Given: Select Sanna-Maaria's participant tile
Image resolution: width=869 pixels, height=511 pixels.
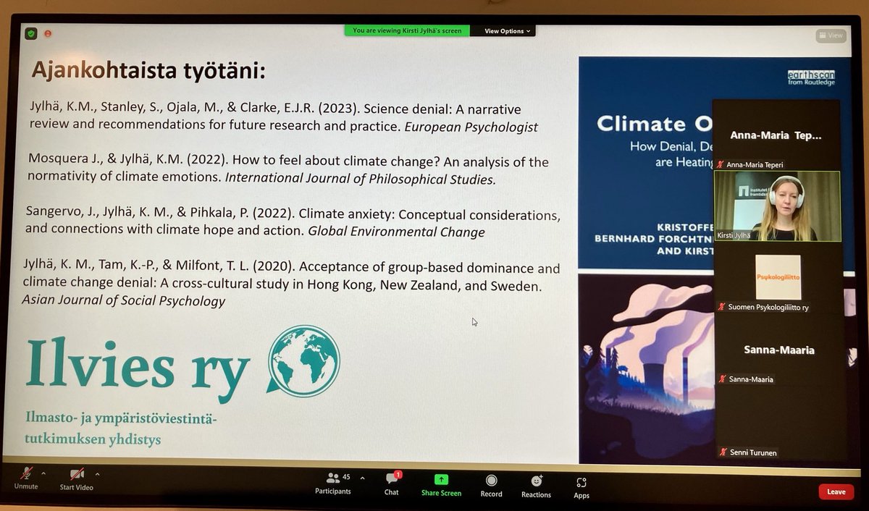Looking at the screenshot, I should point(777,350).
